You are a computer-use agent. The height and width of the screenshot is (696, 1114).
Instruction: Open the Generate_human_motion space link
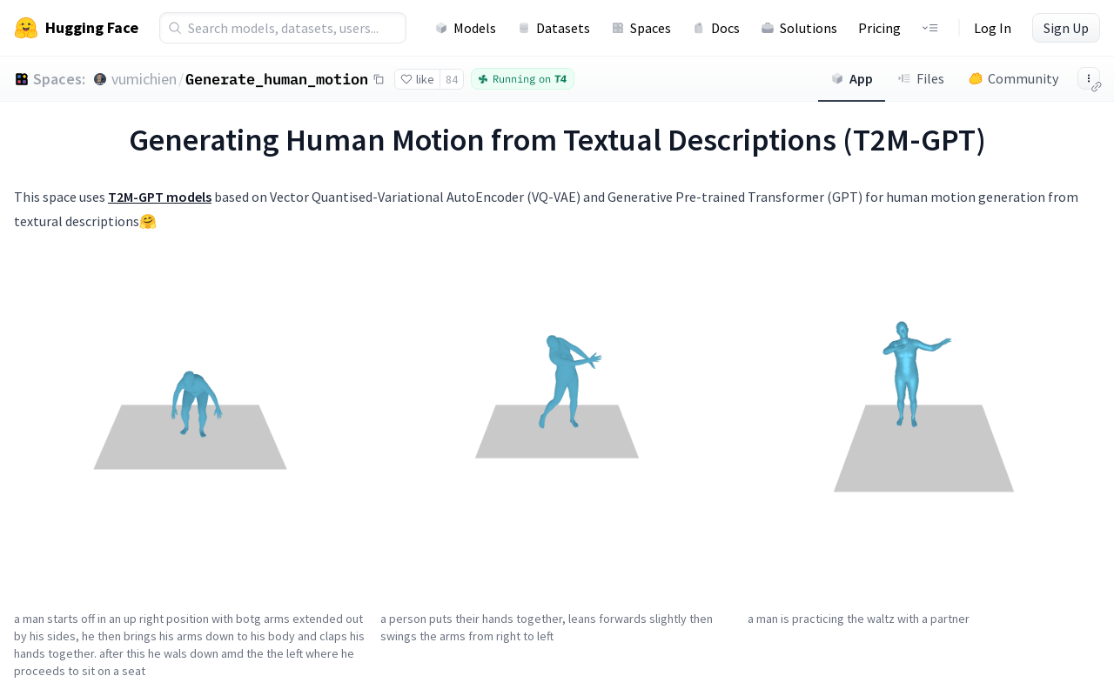(x=277, y=79)
